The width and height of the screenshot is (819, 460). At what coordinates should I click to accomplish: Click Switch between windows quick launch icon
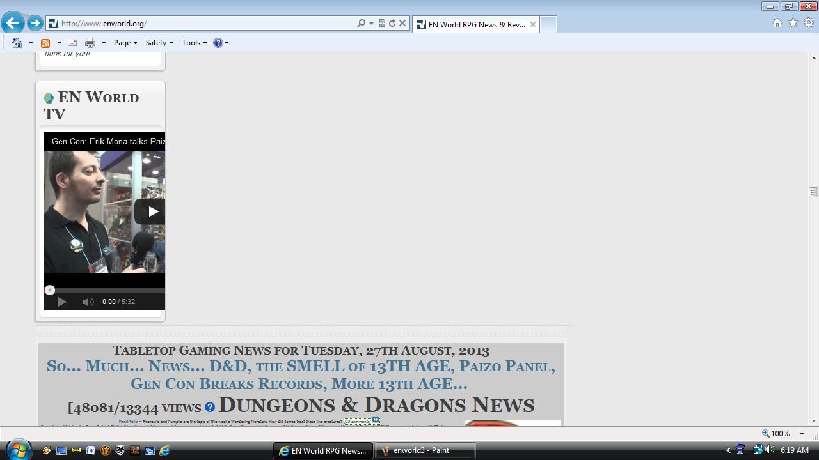[x=150, y=450]
